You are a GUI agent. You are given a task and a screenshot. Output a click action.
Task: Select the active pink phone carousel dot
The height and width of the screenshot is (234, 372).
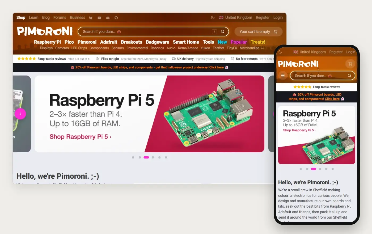[x=314, y=169]
